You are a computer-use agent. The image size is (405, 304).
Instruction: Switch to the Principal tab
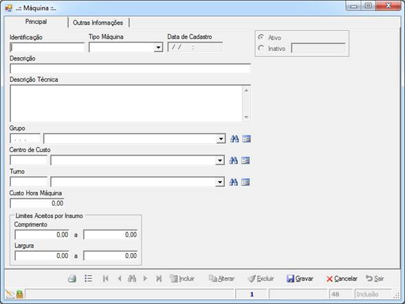click(36, 22)
